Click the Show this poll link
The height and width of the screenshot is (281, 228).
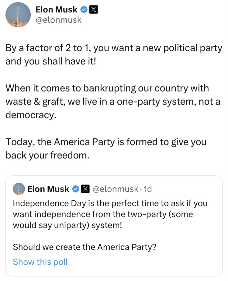(40, 262)
